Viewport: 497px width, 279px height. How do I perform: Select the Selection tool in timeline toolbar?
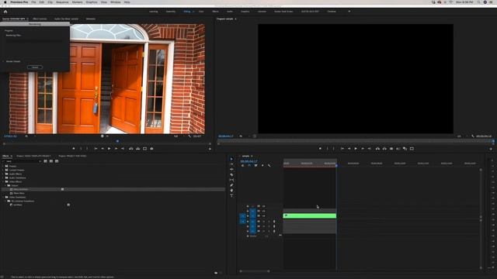click(x=231, y=159)
